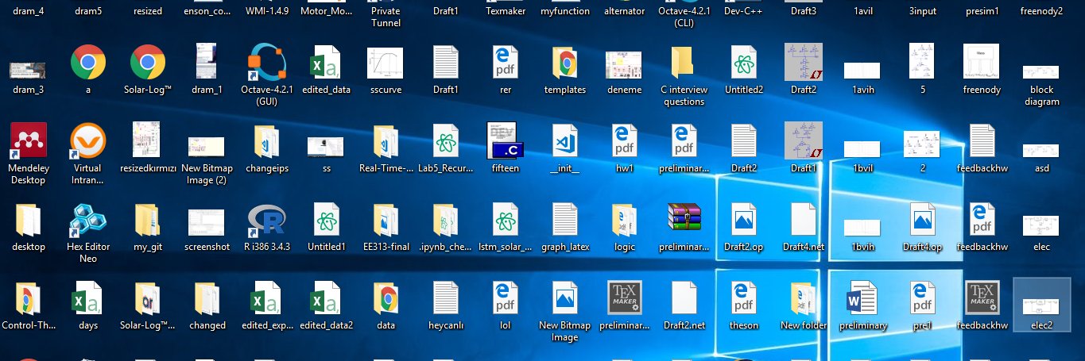Open __init__ VS Code file
This screenshot has height=361, width=1085.
[565, 142]
